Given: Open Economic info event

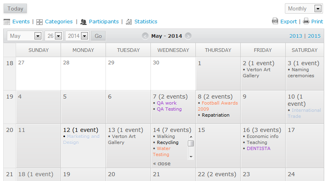Looking at the screenshot, I should point(262,136).
